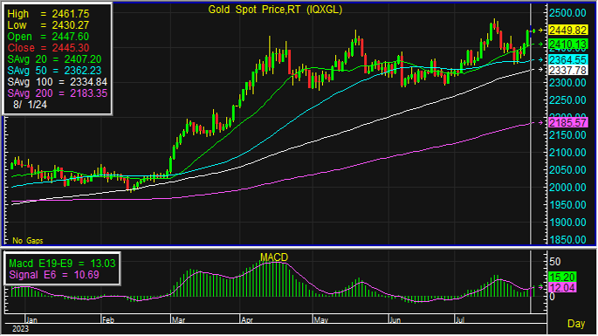Select the SAvg 50 legend entry
The height and width of the screenshot is (336, 598).
click(x=54, y=71)
